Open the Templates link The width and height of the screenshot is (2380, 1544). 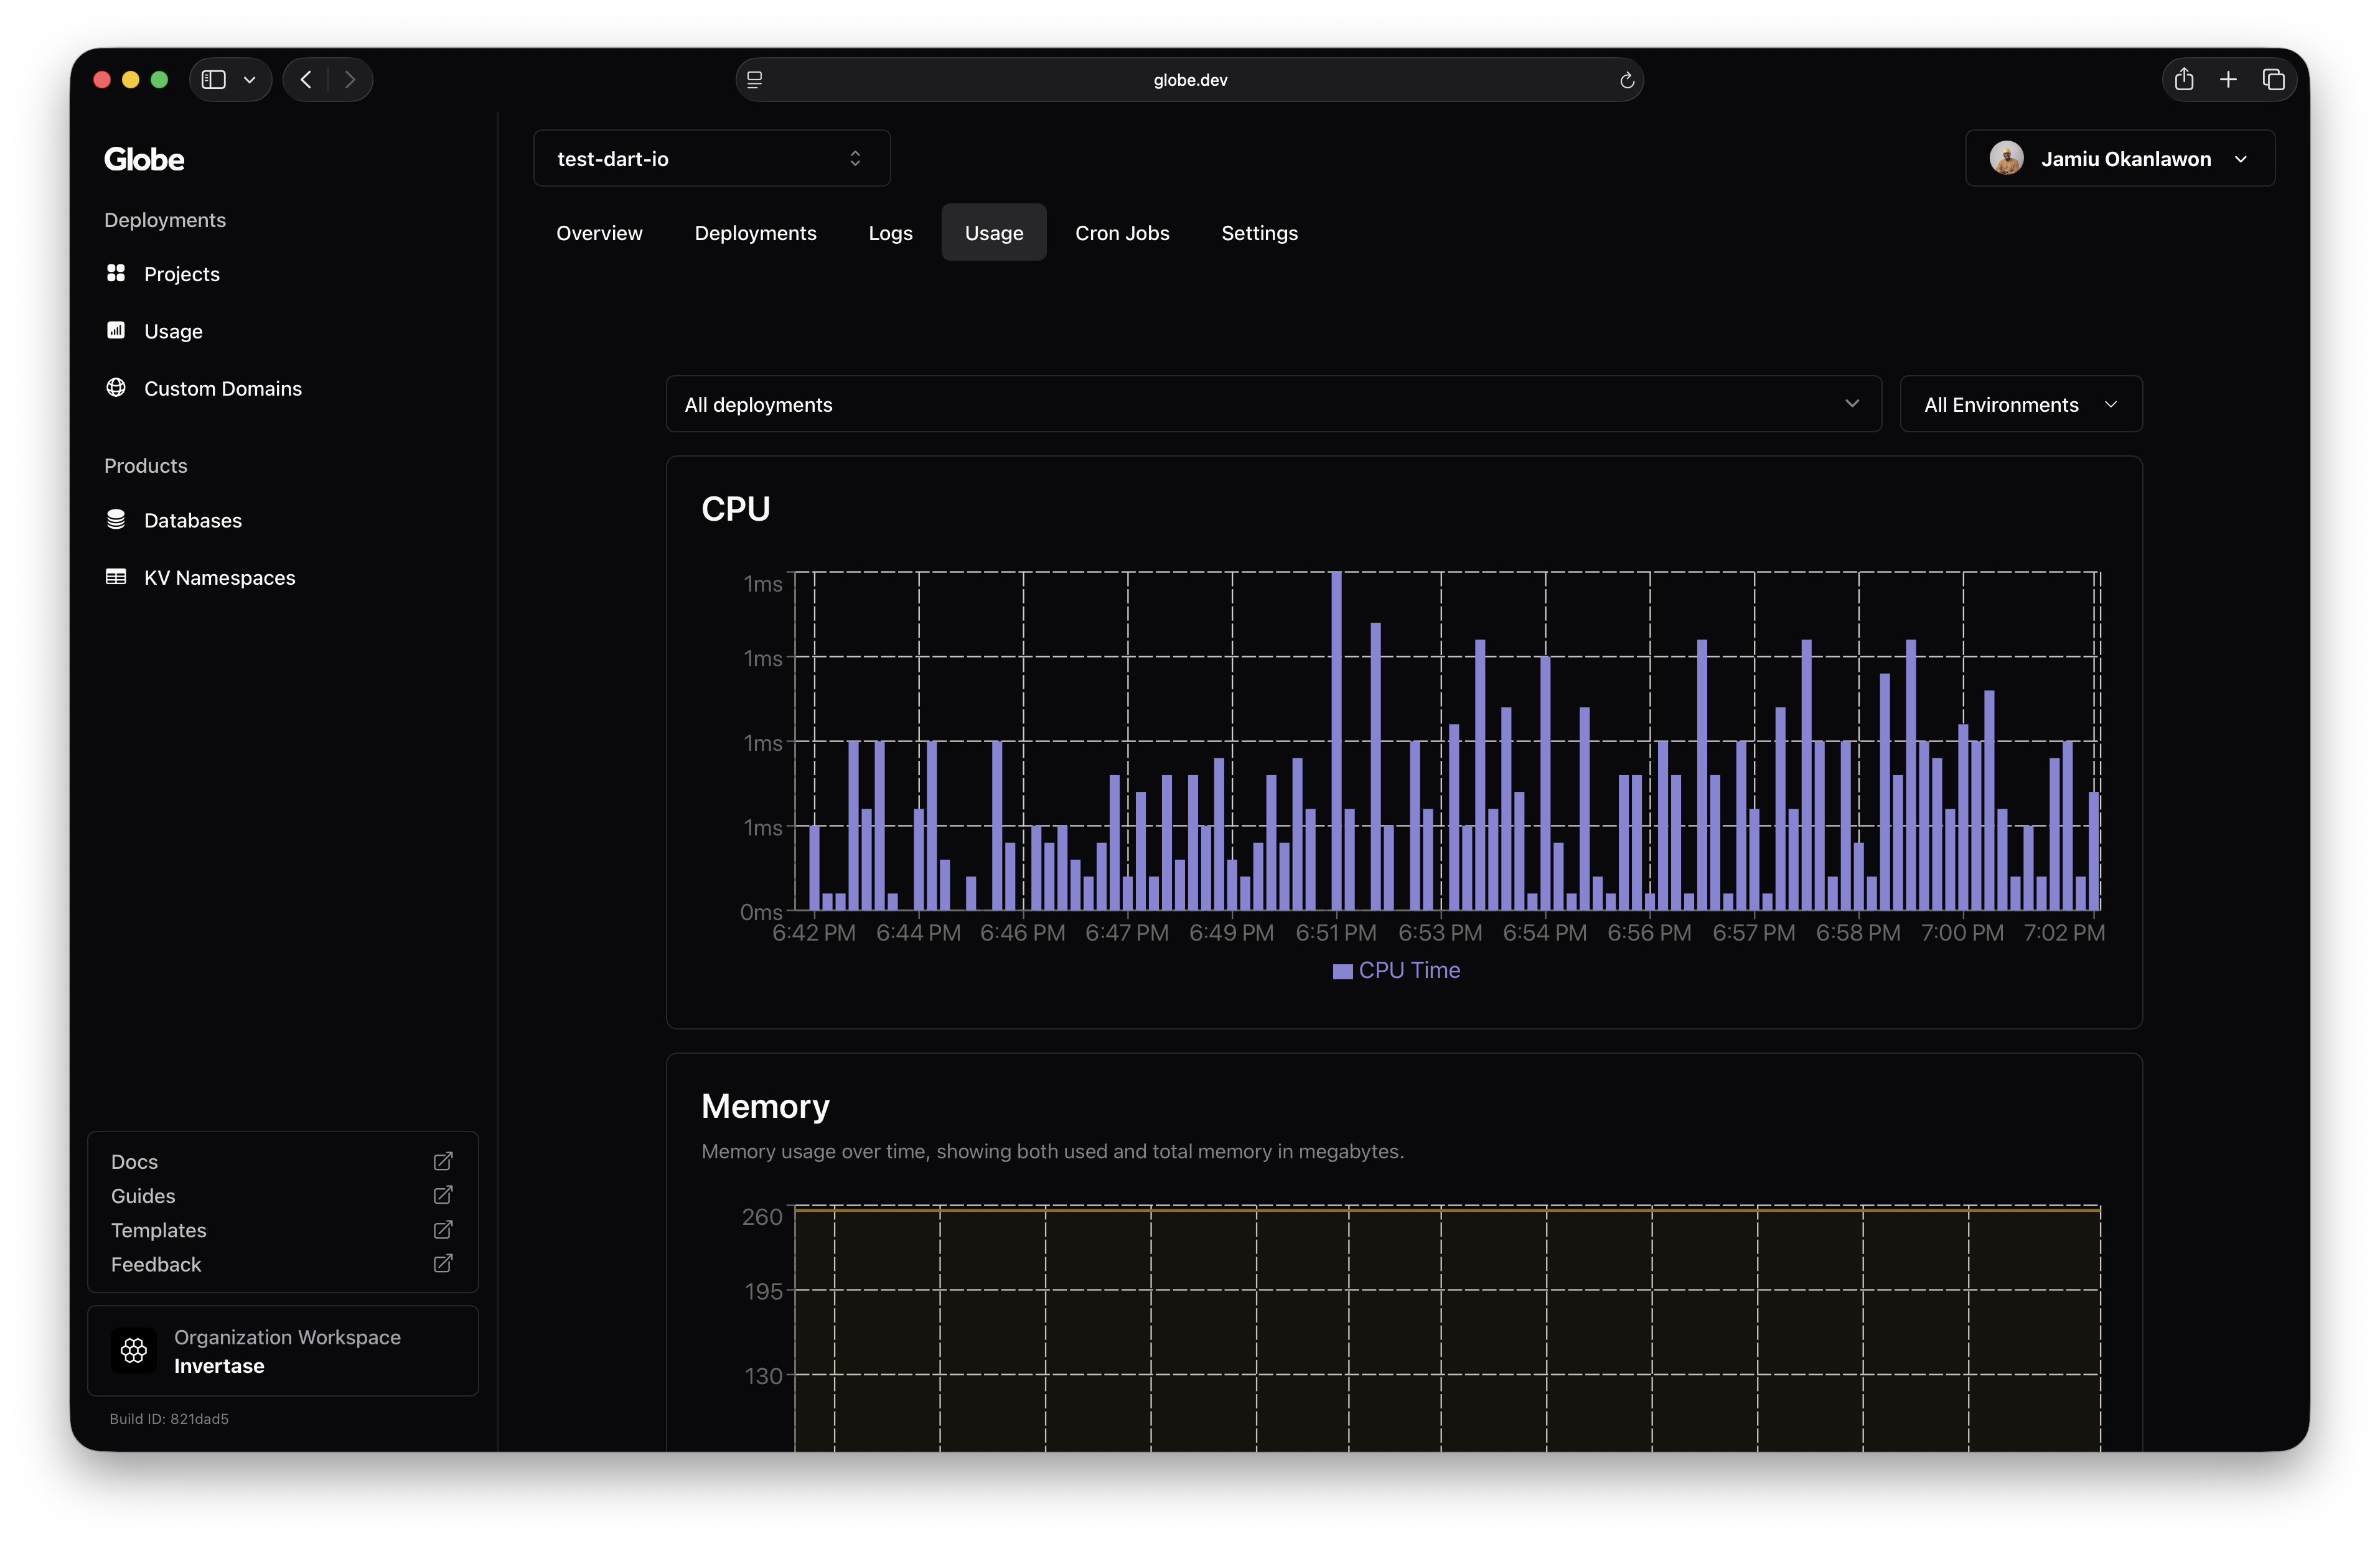[159, 1230]
